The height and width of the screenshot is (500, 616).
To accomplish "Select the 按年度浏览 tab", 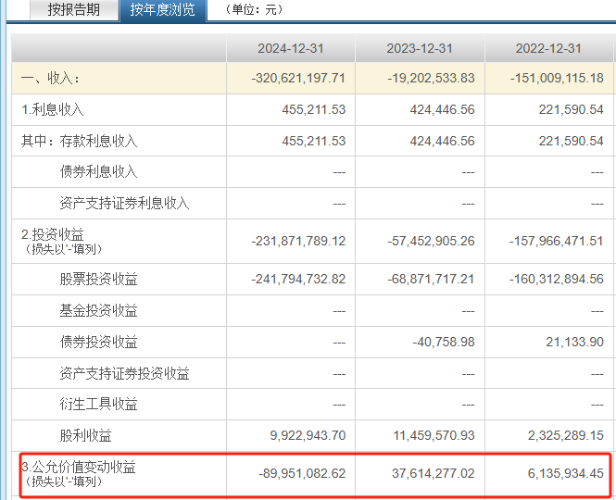I will point(162,10).
